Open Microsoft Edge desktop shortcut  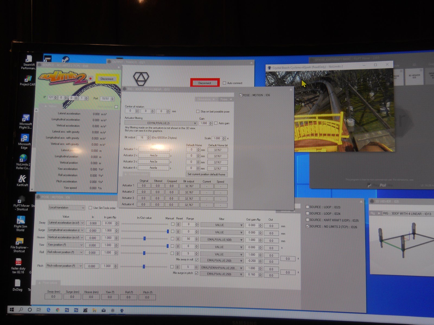click(x=24, y=142)
